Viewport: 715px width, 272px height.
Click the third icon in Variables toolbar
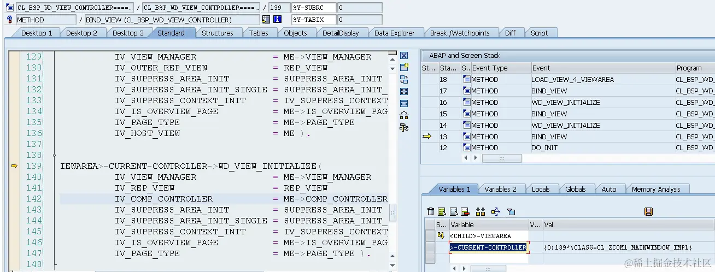[x=453, y=211]
